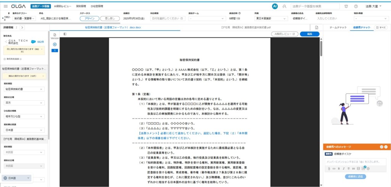This screenshot has width=391, height=187.
Task: Switch to the チームチャット tab
Action: pyautogui.click(x=338, y=27)
